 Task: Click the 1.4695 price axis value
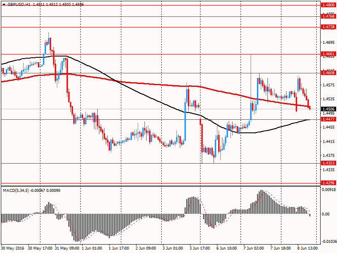pos(329,43)
